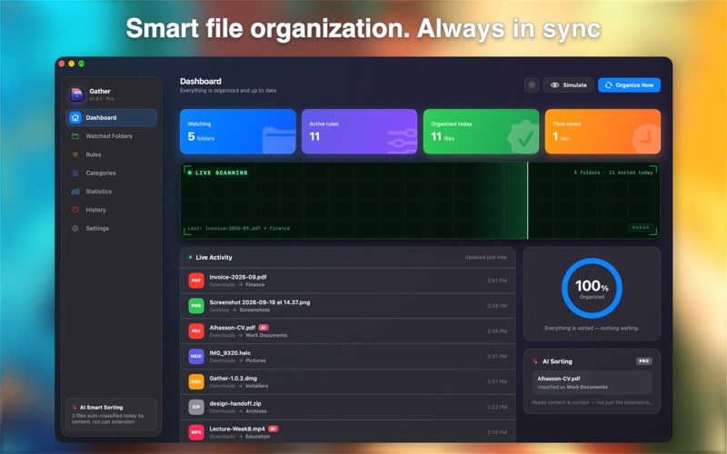The width and height of the screenshot is (727, 454).
Task: Click the PNG icon beside the Screenshot file
Action: [x=196, y=306]
